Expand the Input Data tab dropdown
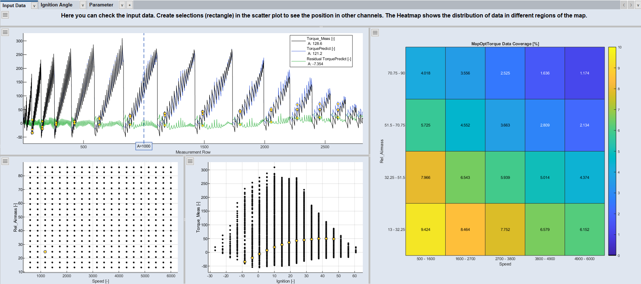Image resolution: width=641 pixels, height=284 pixels. point(34,5)
